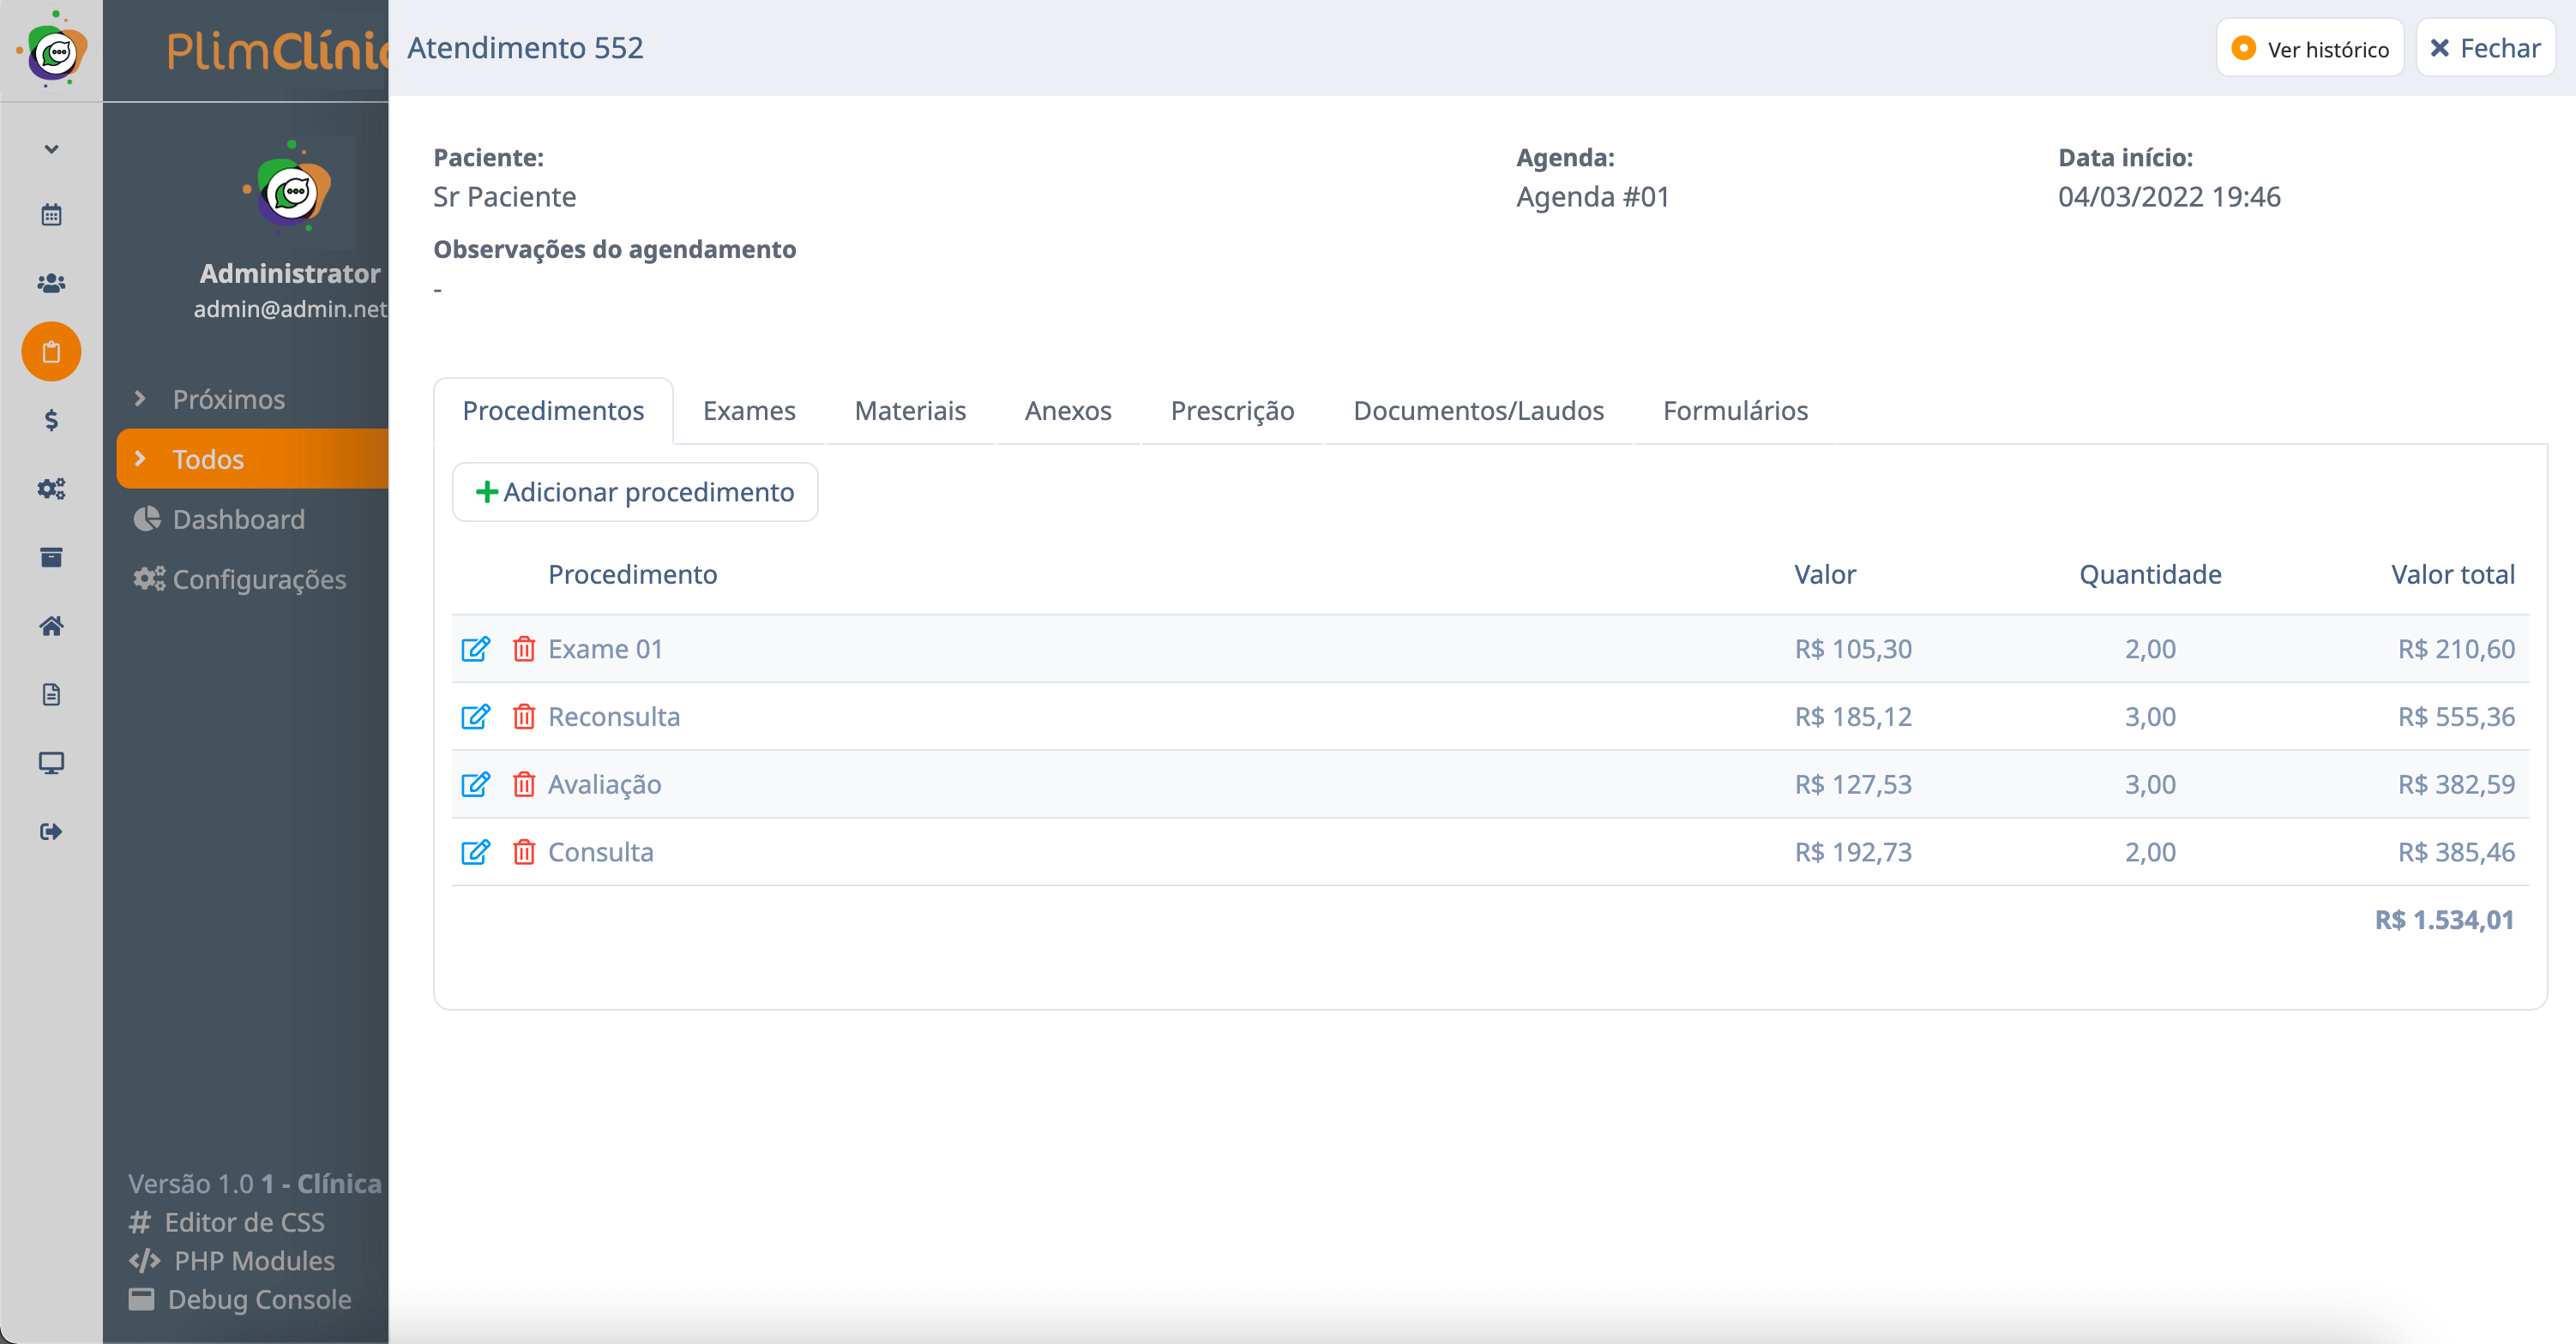Screen dimensions: 2576x1344
Task: Open the Debug Console link
Action: [x=240, y=1299]
